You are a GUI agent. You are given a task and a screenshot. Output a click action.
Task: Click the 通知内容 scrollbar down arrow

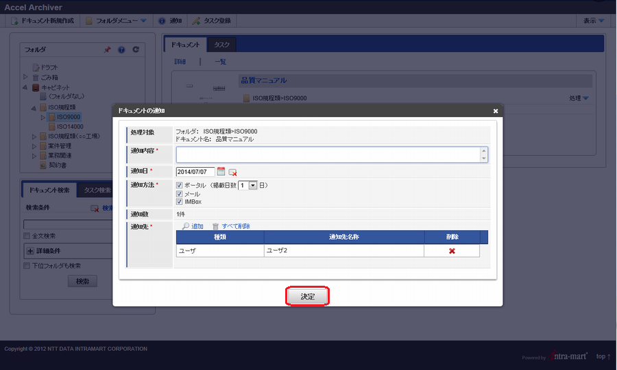tap(484, 158)
